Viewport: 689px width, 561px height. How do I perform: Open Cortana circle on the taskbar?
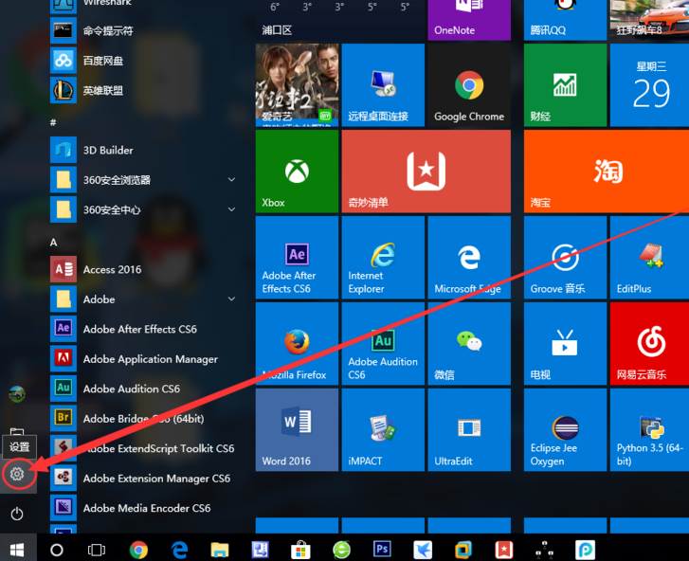coord(57,550)
